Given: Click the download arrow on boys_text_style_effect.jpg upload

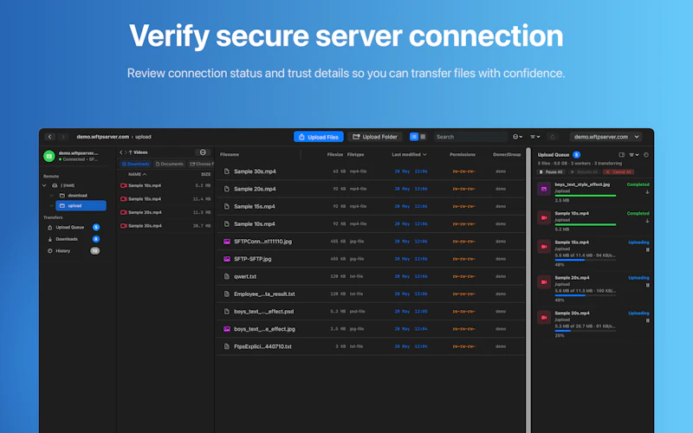Looking at the screenshot, I should click(647, 192).
